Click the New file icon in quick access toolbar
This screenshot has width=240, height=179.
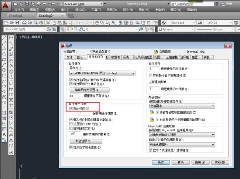click(x=15, y=4)
